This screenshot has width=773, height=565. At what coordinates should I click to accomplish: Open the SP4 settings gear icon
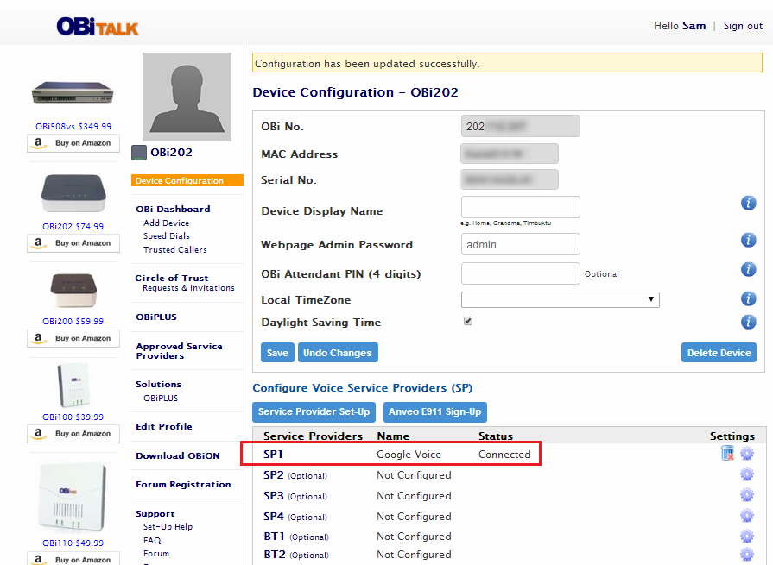(747, 516)
